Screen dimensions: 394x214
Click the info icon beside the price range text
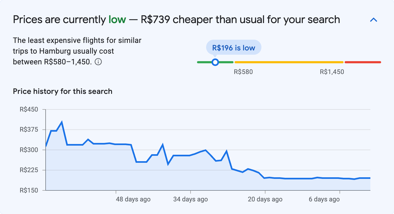[99, 62]
